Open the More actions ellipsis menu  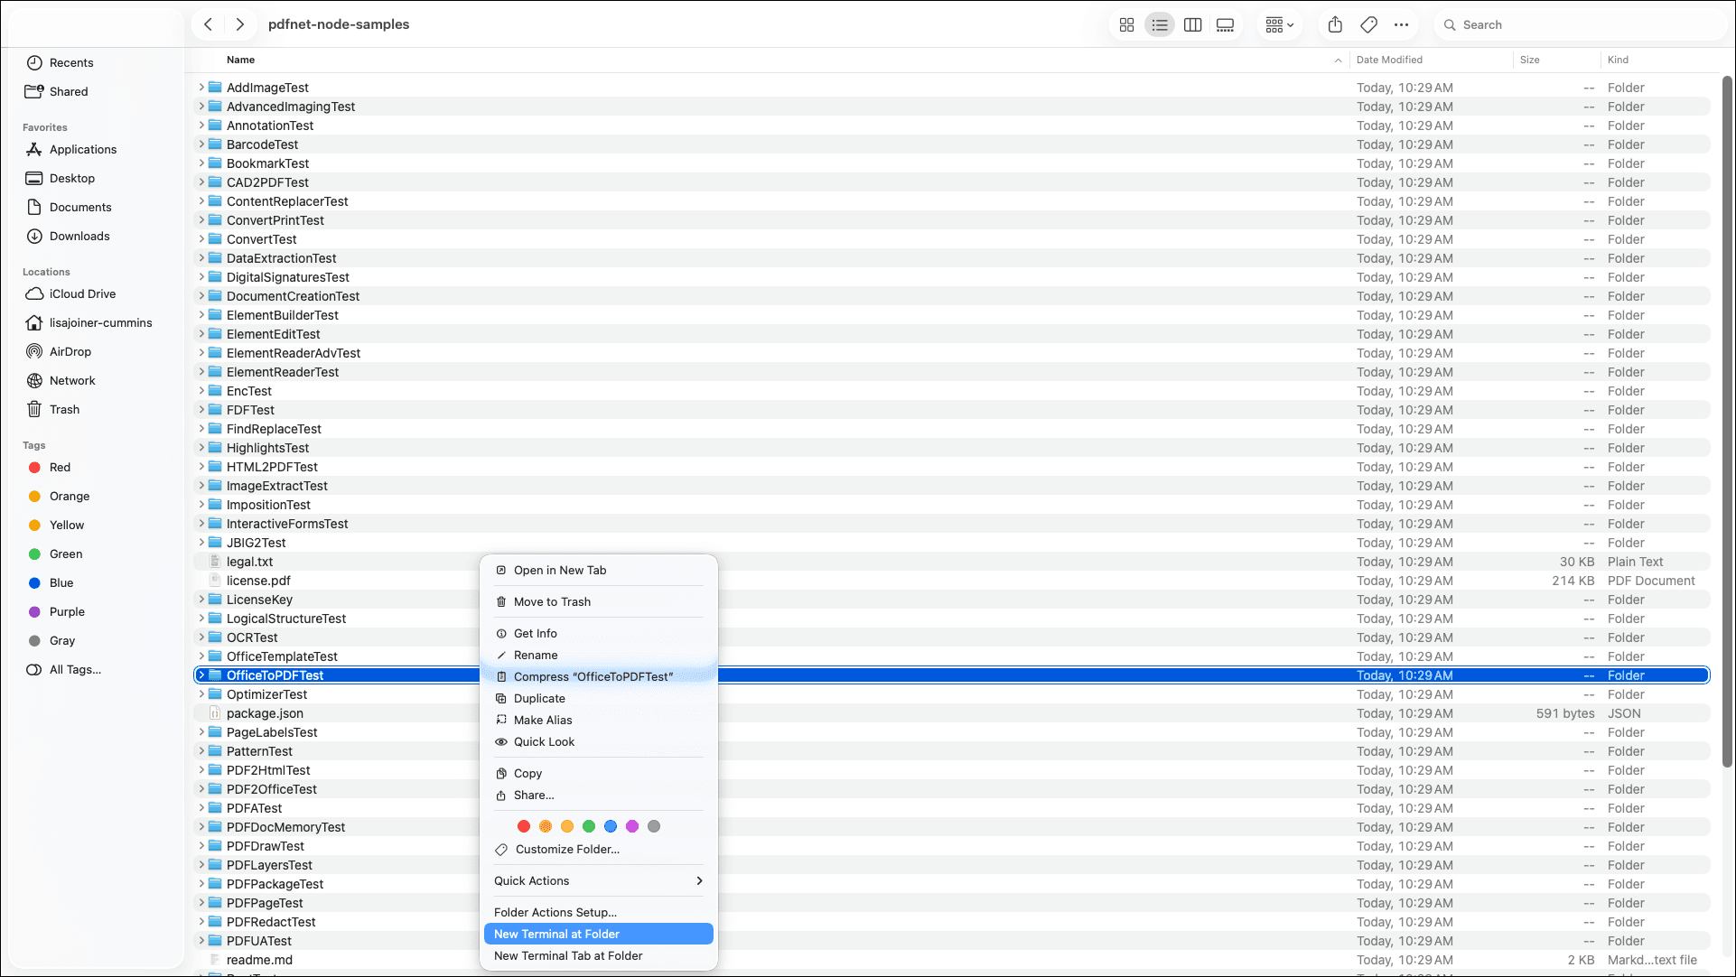click(1401, 25)
